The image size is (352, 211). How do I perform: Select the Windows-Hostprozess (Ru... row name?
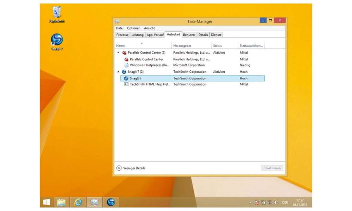150,65
